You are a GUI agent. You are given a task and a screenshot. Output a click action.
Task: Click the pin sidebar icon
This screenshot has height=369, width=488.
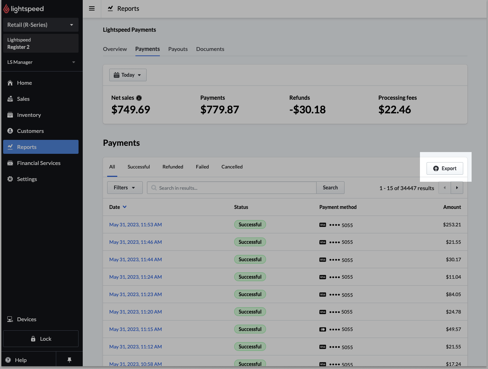(x=69, y=360)
